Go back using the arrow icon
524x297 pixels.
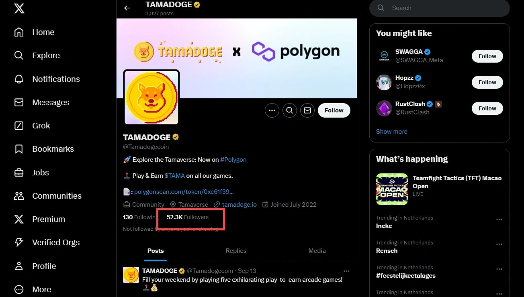(127, 8)
